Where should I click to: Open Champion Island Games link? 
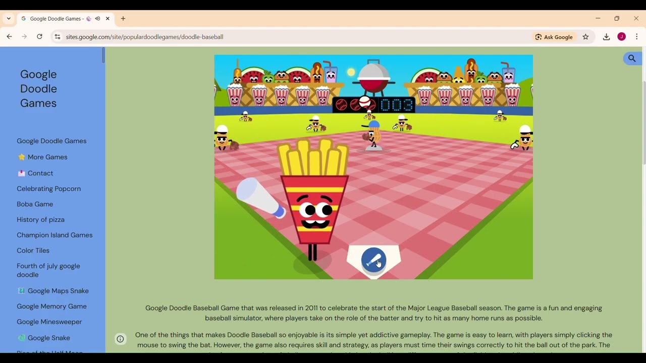point(55,235)
